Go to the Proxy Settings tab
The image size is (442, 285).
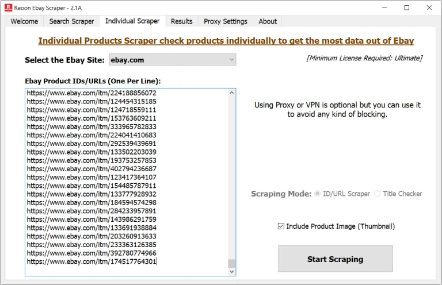tap(225, 21)
